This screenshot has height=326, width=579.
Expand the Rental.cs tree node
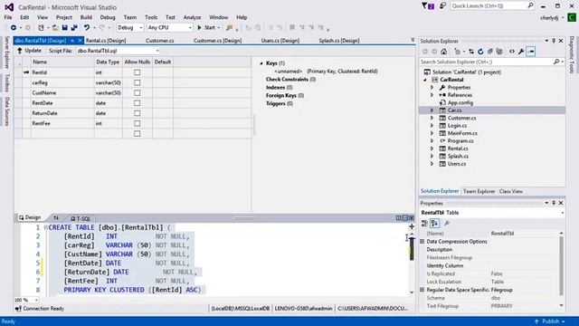pyautogui.click(x=432, y=149)
